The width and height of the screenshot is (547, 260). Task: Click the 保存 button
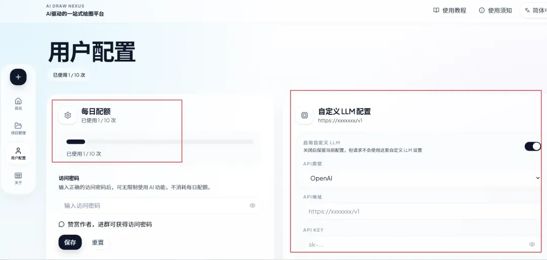tap(70, 242)
